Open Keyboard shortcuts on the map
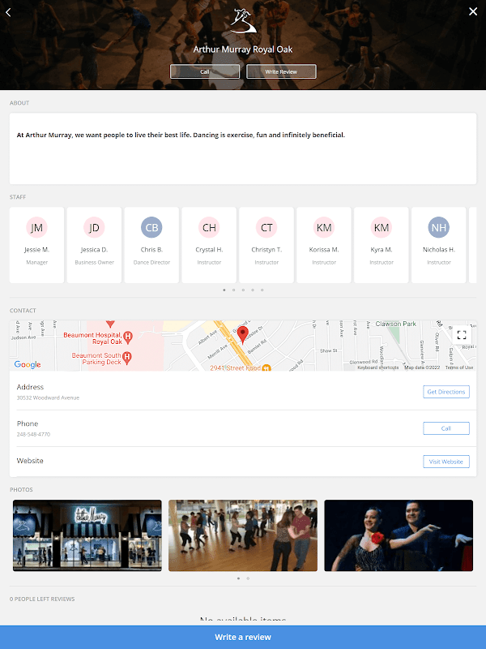This screenshot has height=649, width=486. click(x=377, y=367)
